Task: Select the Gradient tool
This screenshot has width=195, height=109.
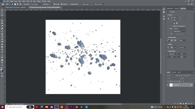Action: tap(2, 41)
